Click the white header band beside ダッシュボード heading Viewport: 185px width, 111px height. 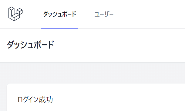(119, 45)
